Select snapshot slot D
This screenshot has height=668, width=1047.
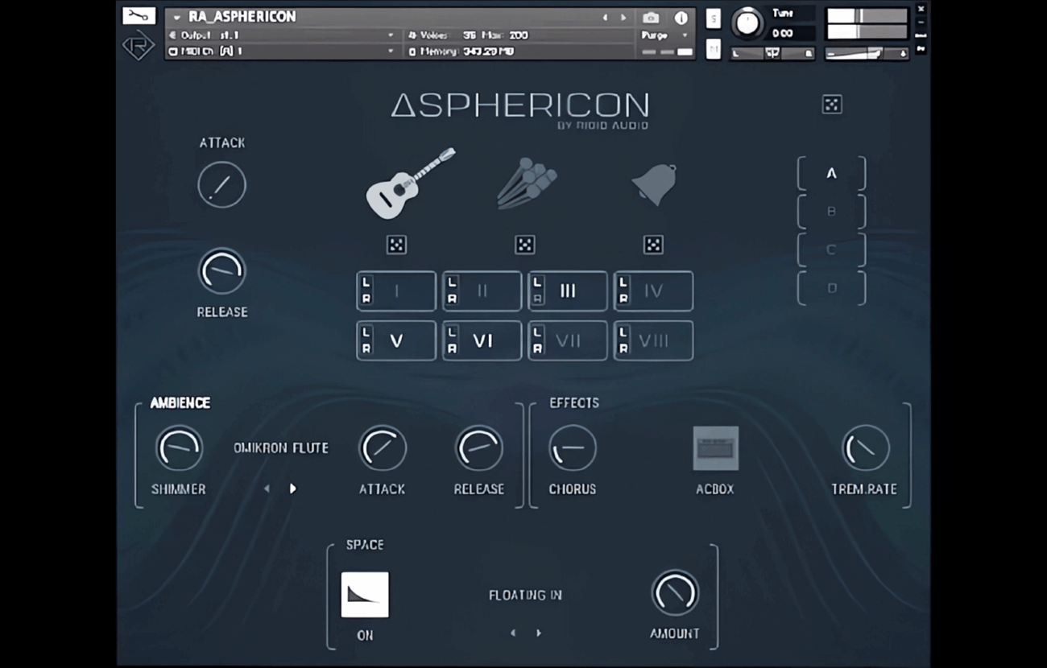coord(832,288)
